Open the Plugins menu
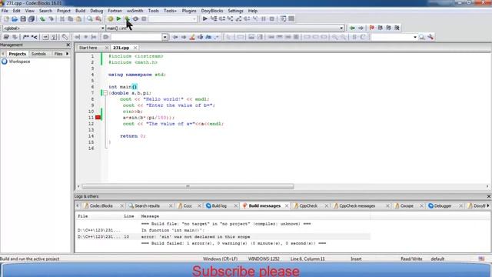The width and height of the screenshot is (492, 277). [x=189, y=11]
